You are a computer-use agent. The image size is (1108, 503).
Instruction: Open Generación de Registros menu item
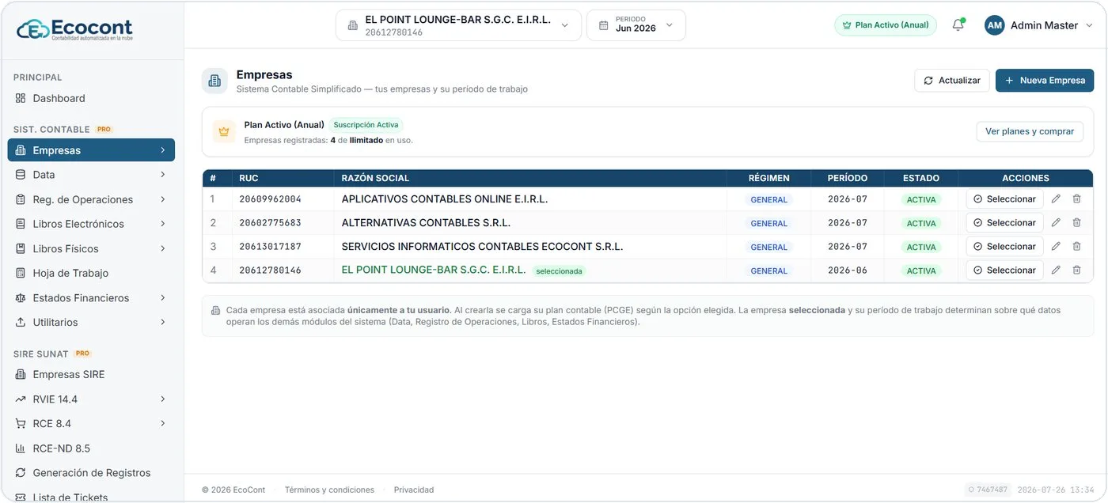(x=91, y=473)
